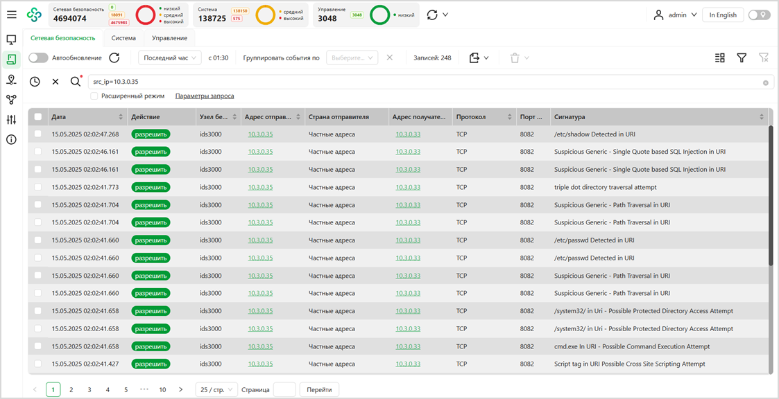Open the hamburger main menu

click(12, 15)
